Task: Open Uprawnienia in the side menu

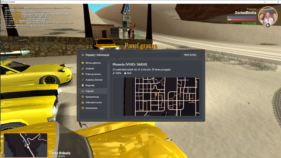Action: click(93, 97)
